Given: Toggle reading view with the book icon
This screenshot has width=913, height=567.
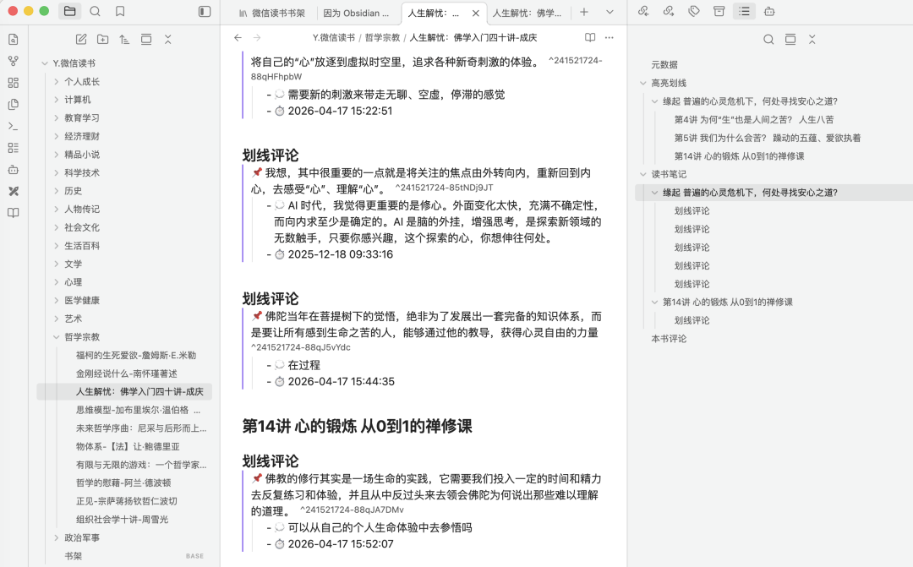Looking at the screenshot, I should pos(590,38).
